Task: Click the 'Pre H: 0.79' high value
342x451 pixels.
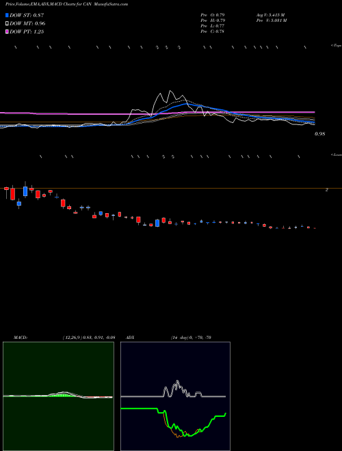Action: 213,20
